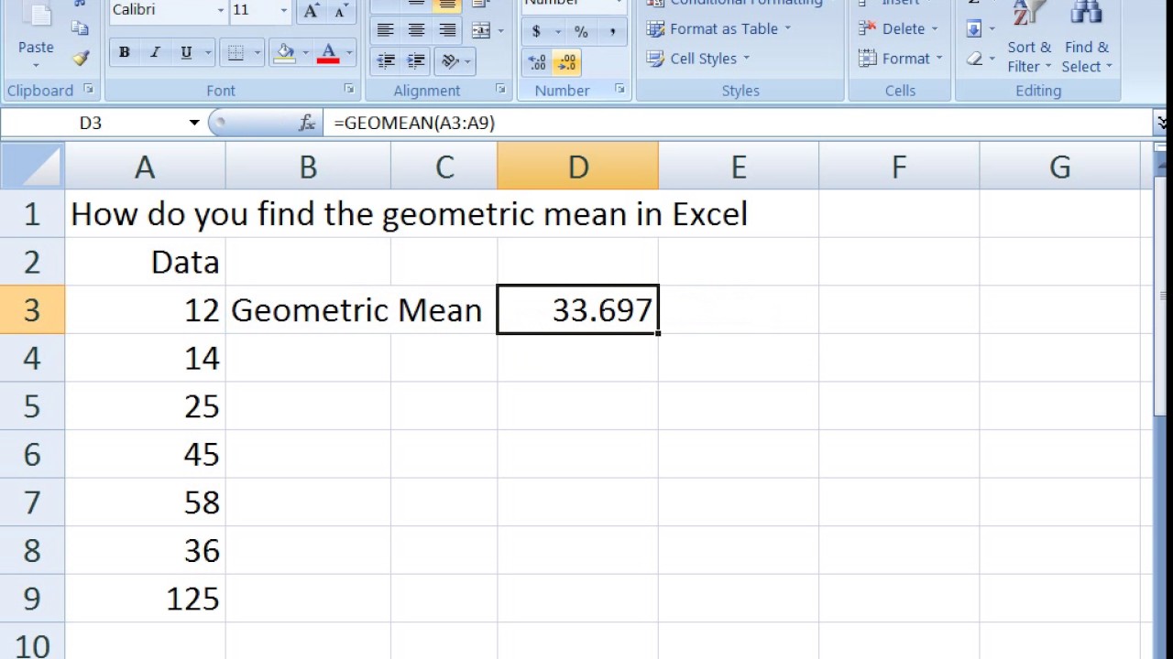Click the Increase Font Size icon
Viewport: 1173px width, 659px height.
pyautogui.click(x=312, y=11)
